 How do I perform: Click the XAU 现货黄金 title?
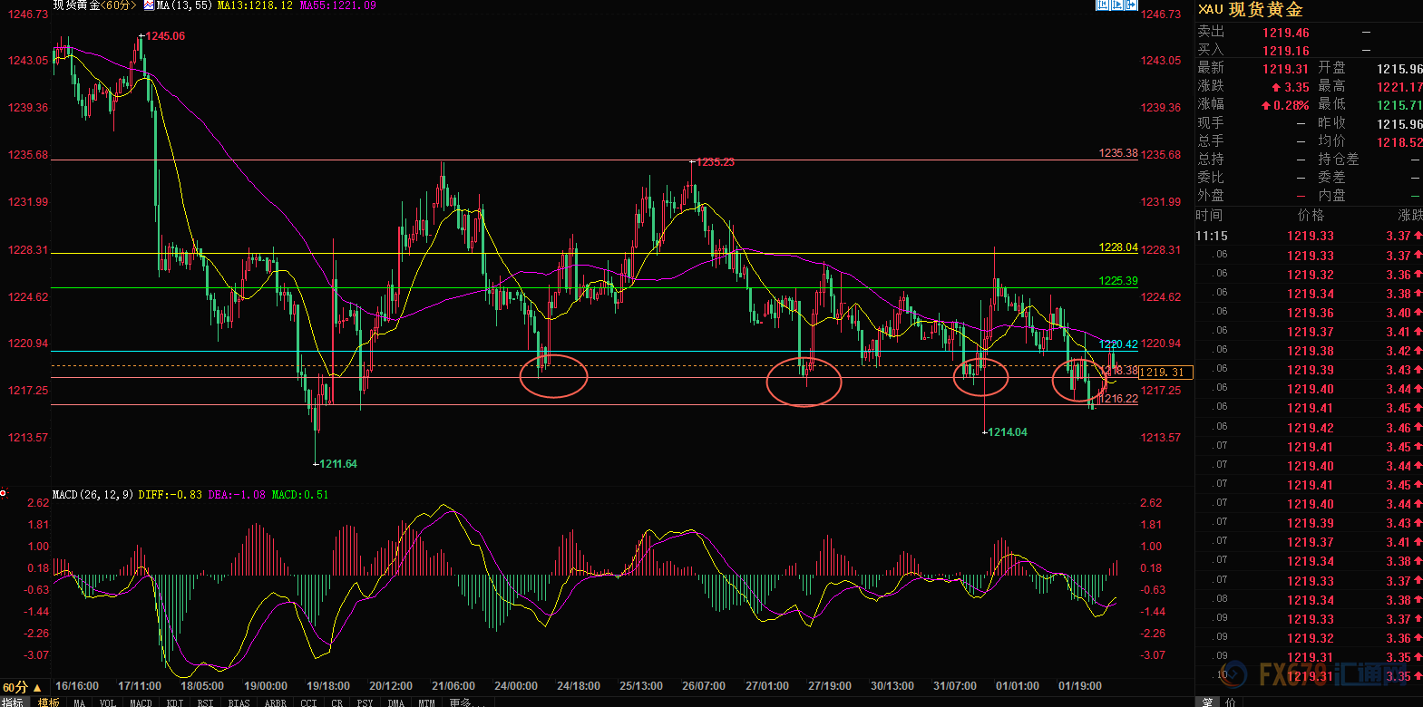[1251, 10]
